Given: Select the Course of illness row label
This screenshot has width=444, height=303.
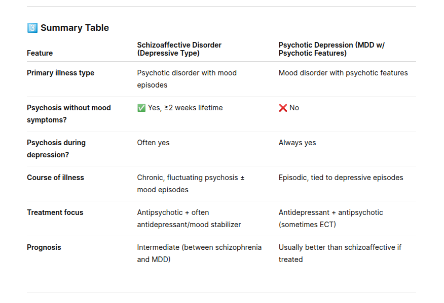Looking at the screenshot, I should coord(55,178).
